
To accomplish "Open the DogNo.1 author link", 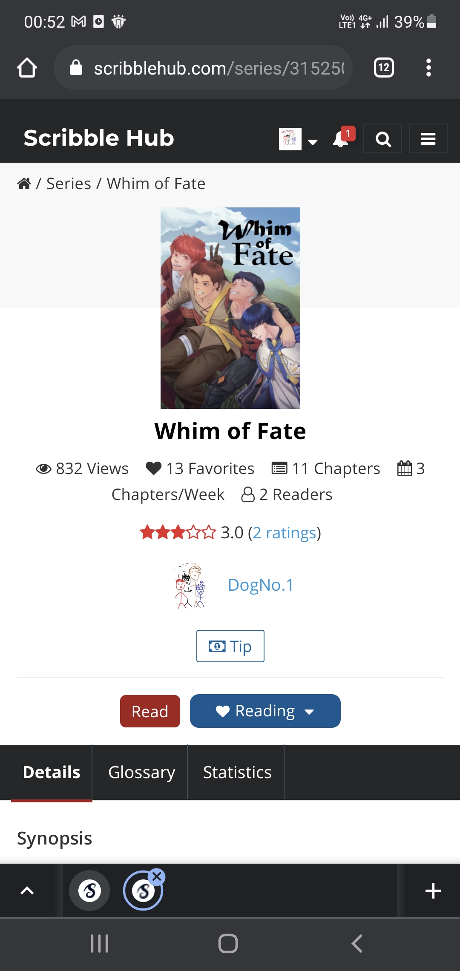I will (260, 585).
